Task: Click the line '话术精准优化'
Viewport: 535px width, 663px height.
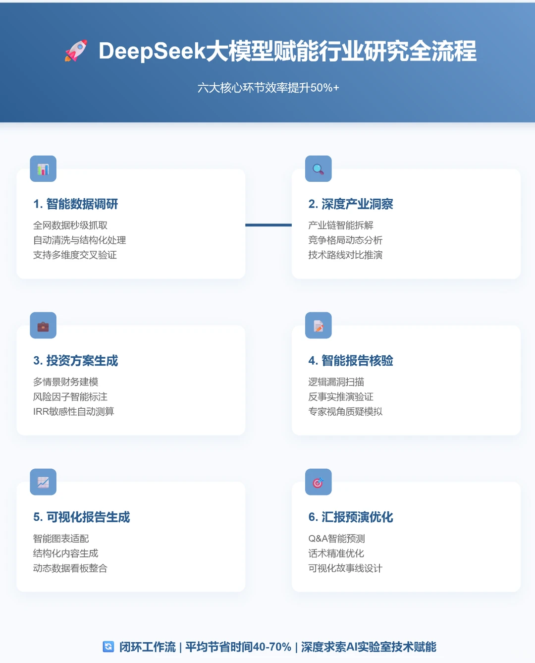Action: [336, 553]
